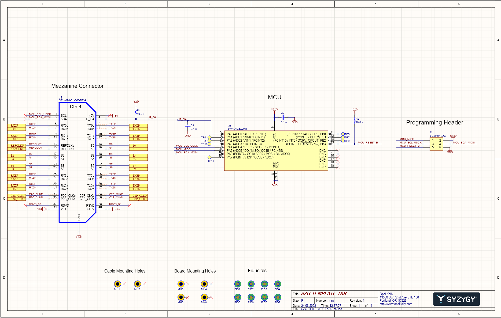Click the SZG-TEMPLATE-TXR title text
The height and width of the screenshot is (318, 501).
(x=324, y=293)
